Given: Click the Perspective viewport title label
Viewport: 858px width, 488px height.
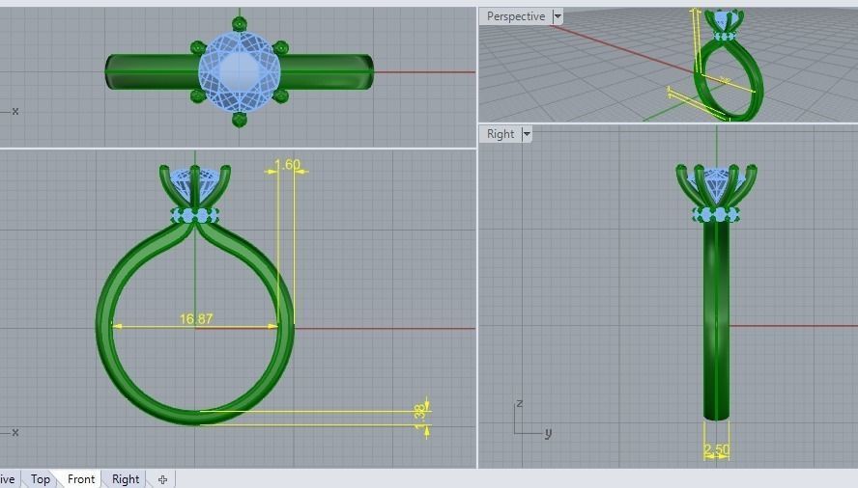Looking at the screenshot, I should (x=515, y=16).
